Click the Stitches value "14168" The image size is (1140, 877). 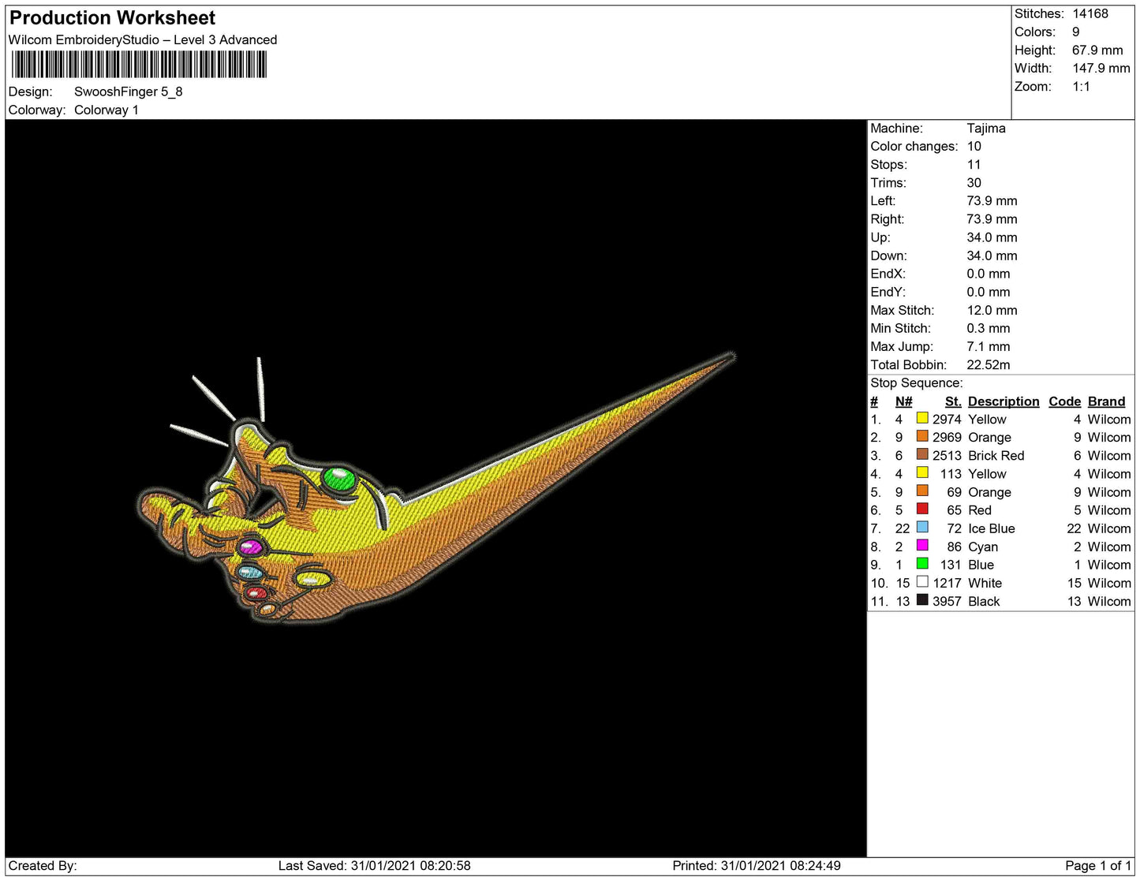point(1090,13)
